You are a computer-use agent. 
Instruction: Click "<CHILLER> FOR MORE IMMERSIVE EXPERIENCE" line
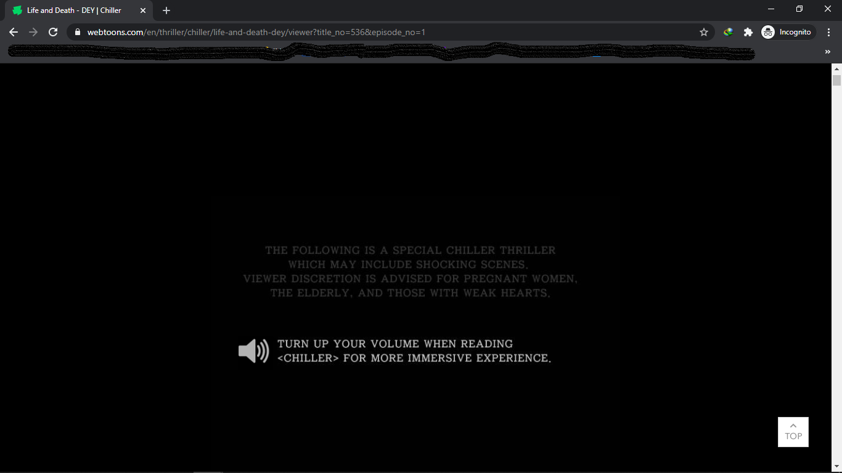[414, 358]
